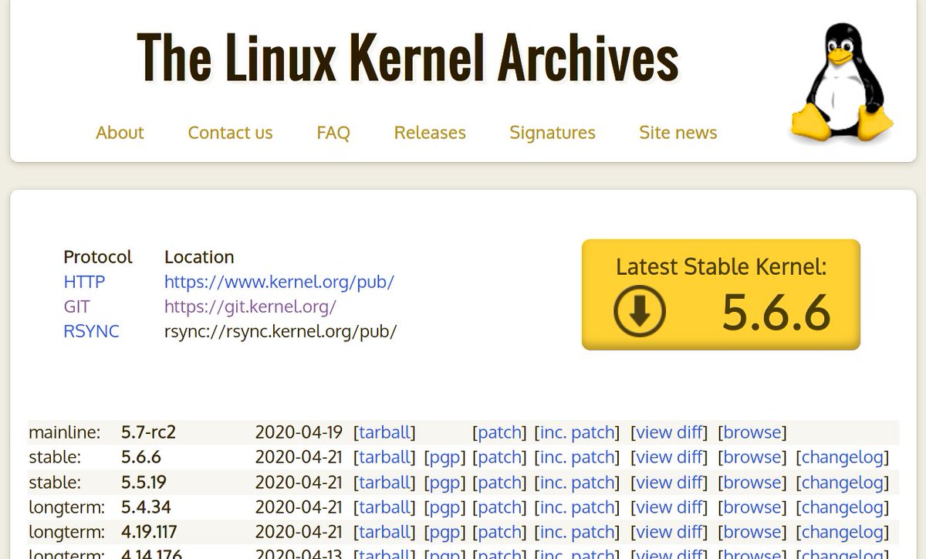The height and width of the screenshot is (559, 926).
Task: Click the HTTP protocol link
Action: (84, 282)
